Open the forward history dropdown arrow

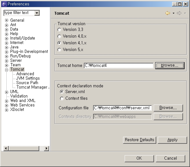point(185,13)
